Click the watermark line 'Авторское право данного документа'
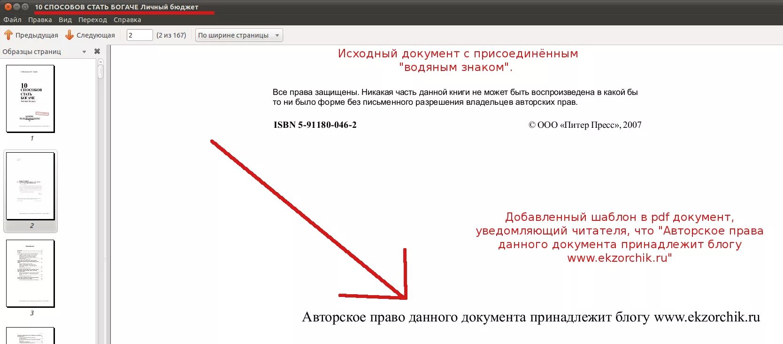783x344 pixels. [414, 317]
